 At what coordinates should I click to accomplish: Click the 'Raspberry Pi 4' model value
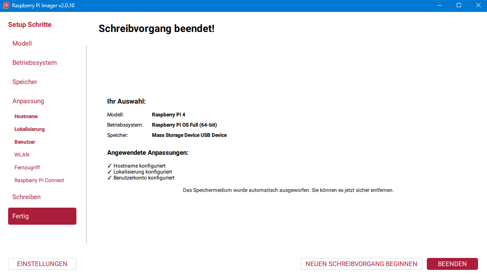click(x=169, y=115)
